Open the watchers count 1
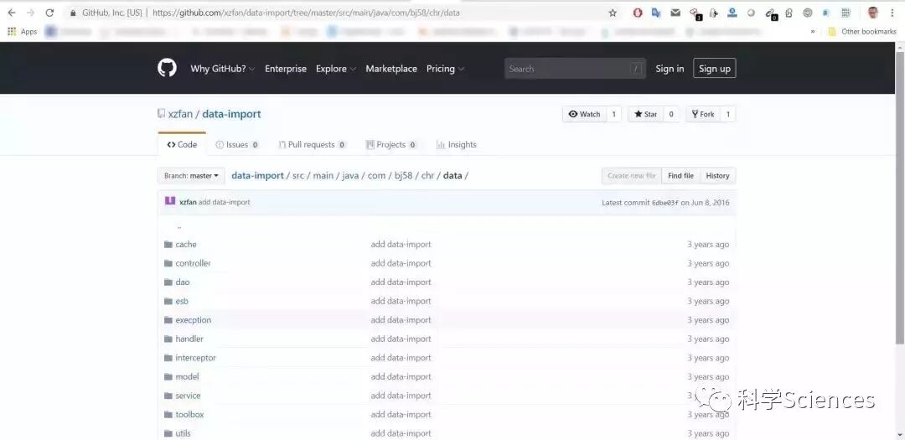905x440 pixels. pyautogui.click(x=613, y=114)
